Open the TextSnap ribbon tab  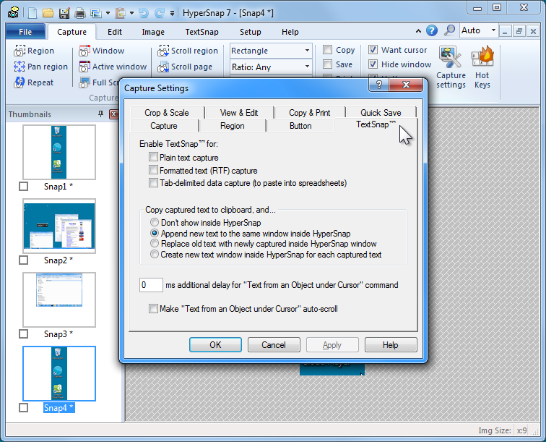coord(201,32)
